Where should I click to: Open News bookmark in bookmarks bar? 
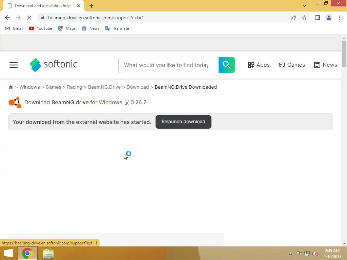click(90, 28)
